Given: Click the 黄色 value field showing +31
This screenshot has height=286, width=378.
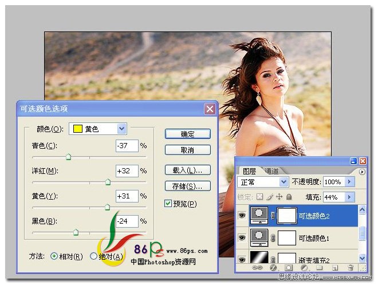Looking at the screenshot, I should (x=127, y=196).
